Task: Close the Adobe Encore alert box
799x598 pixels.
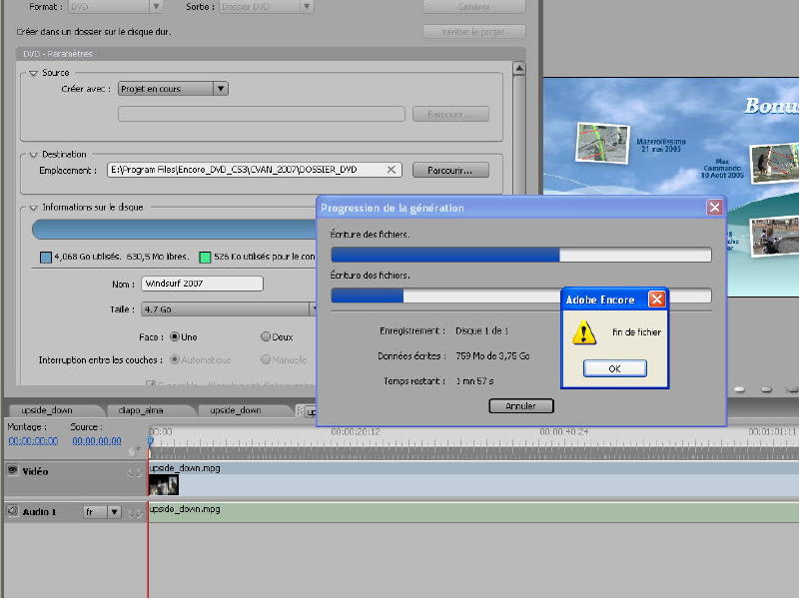Action: click(x=656, y=299)
